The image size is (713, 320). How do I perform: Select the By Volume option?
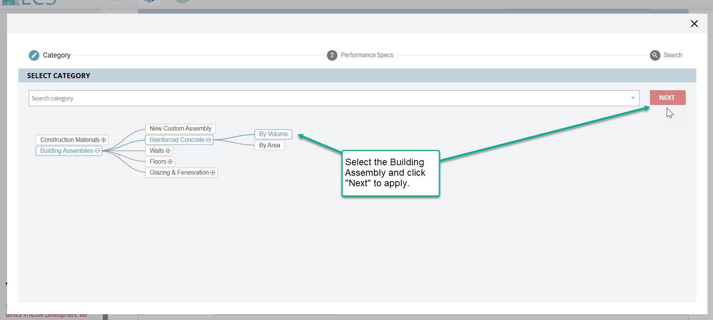coord(273,134)
